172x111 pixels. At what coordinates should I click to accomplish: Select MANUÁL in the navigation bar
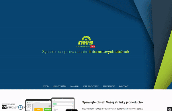(x=75, y=86)
